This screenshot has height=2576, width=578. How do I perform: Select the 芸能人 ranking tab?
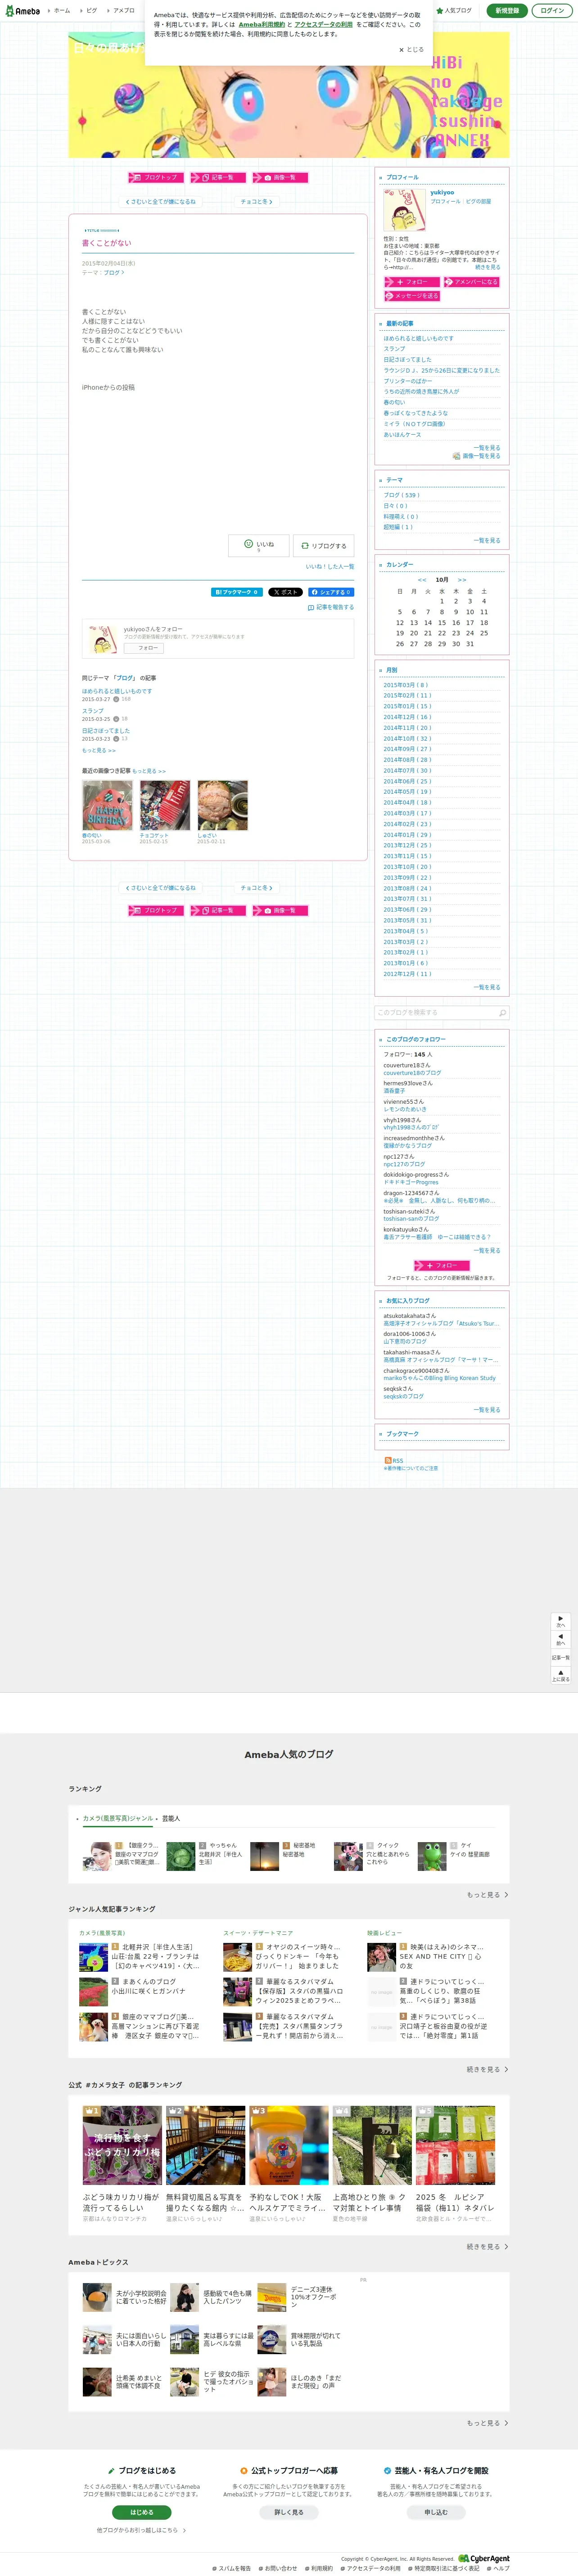(x=171, y=1819)
